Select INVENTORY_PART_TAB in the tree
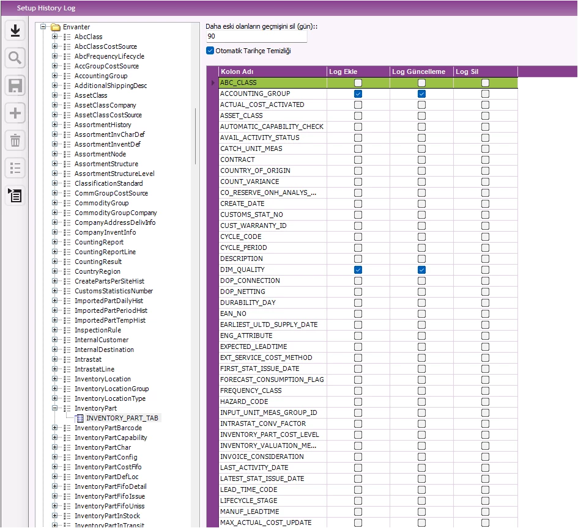The height and width of the screenshot is (528, 578). pyautogui.click(x=122, y=418)
